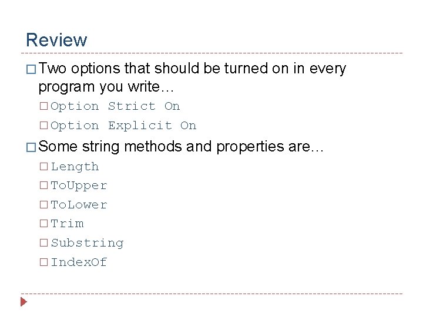Click the square bullet beside Option Explicit On
Image resolution: width=423 pixels, height=317 pixels.
[x=43, y=126]
